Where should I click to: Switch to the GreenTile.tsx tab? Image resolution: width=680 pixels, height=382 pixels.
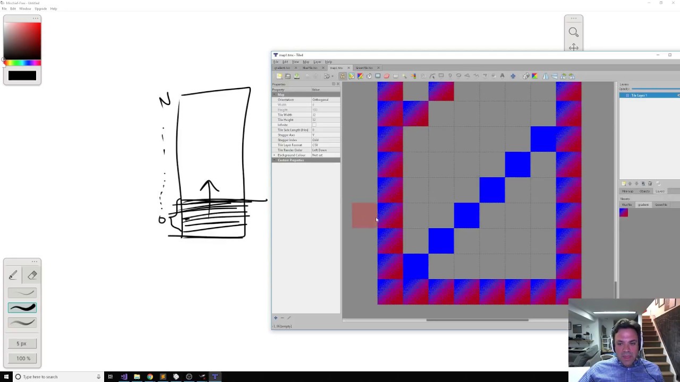[364, 68]
